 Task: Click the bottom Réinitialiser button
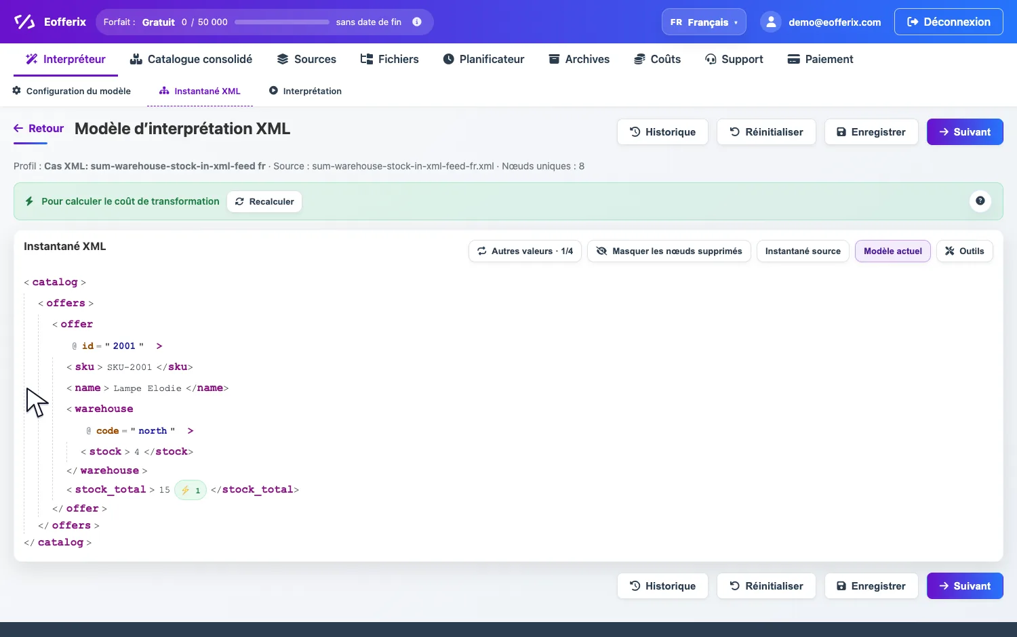point(766,586)
